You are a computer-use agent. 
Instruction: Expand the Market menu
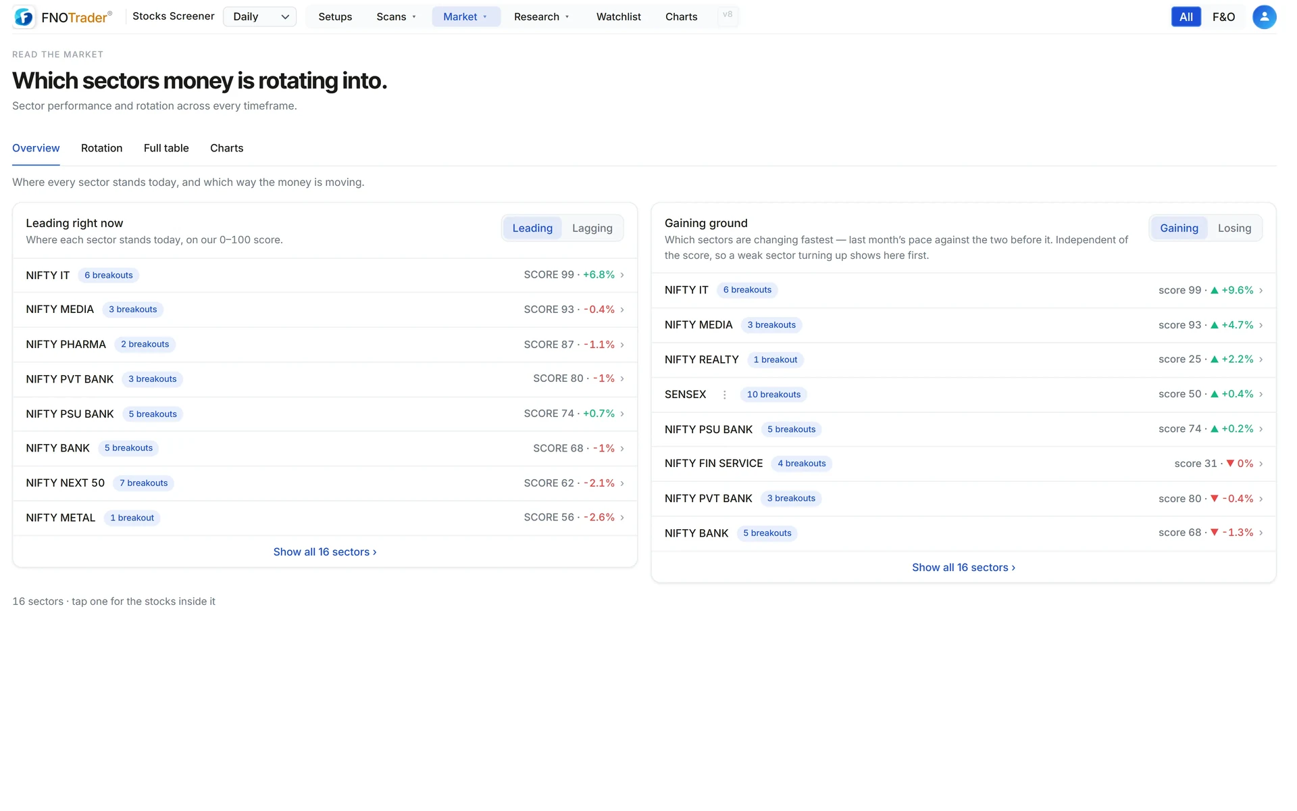point(466,17)
